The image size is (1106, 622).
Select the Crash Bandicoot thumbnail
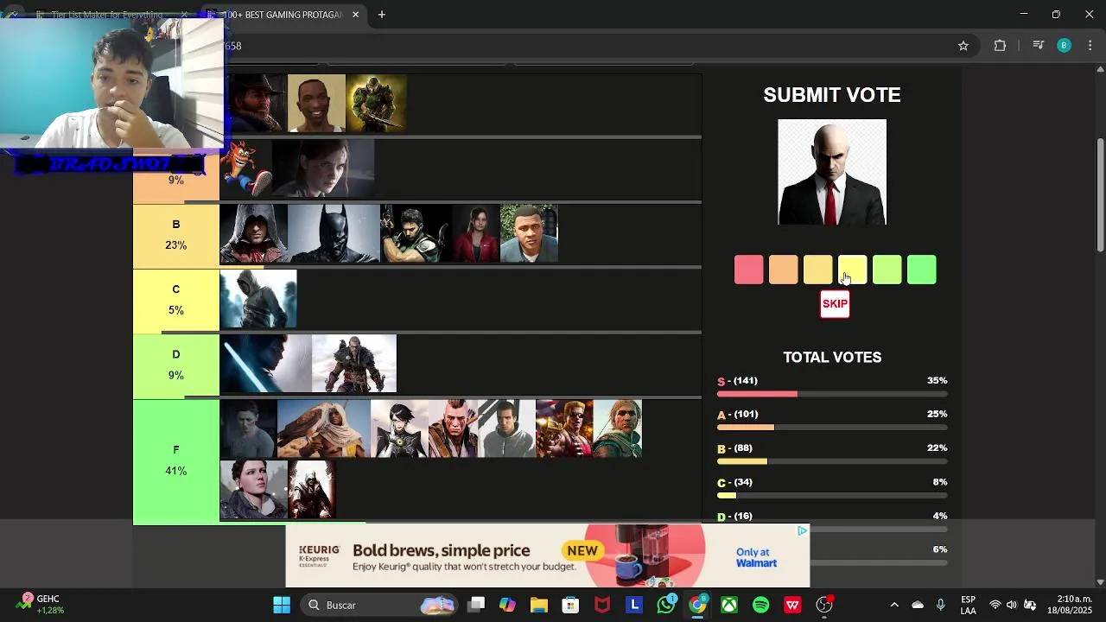(x=246, y=168)
